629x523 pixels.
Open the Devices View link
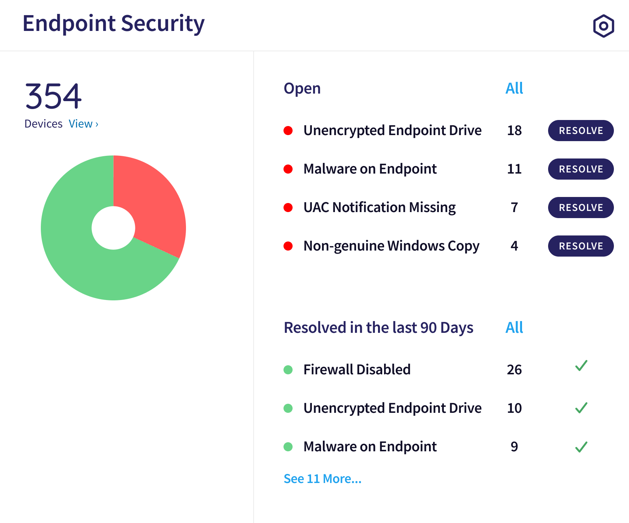83,123
